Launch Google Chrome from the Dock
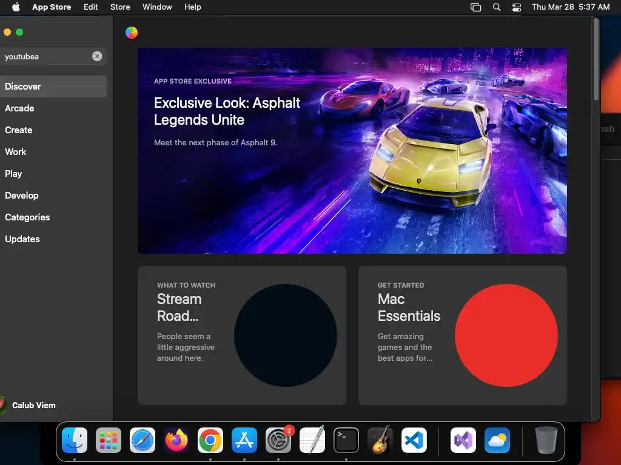The image size is (621, 465). 210,440
